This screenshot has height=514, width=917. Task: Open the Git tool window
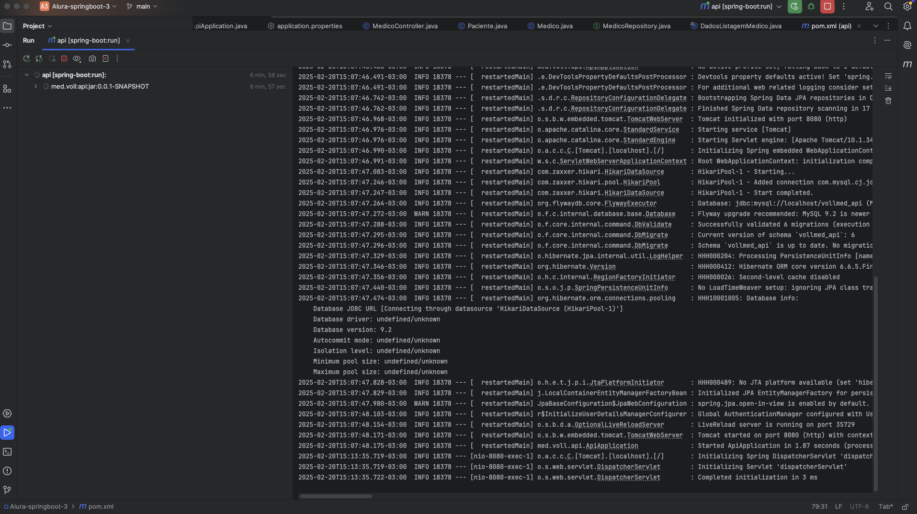click(x=7, y=490)
